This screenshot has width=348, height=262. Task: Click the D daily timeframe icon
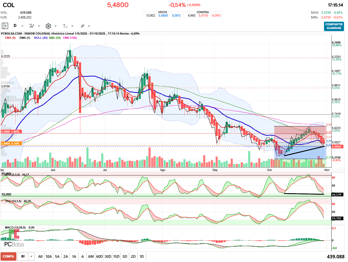[15, 26]
